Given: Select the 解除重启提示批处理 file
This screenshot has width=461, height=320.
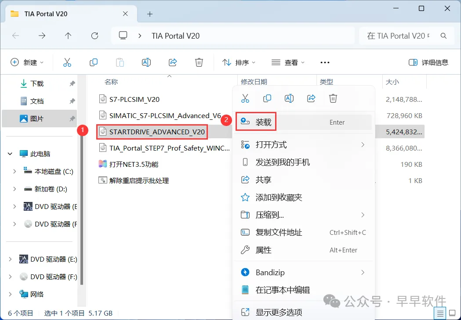Looking at the screenshot, I should coord(139,180).
